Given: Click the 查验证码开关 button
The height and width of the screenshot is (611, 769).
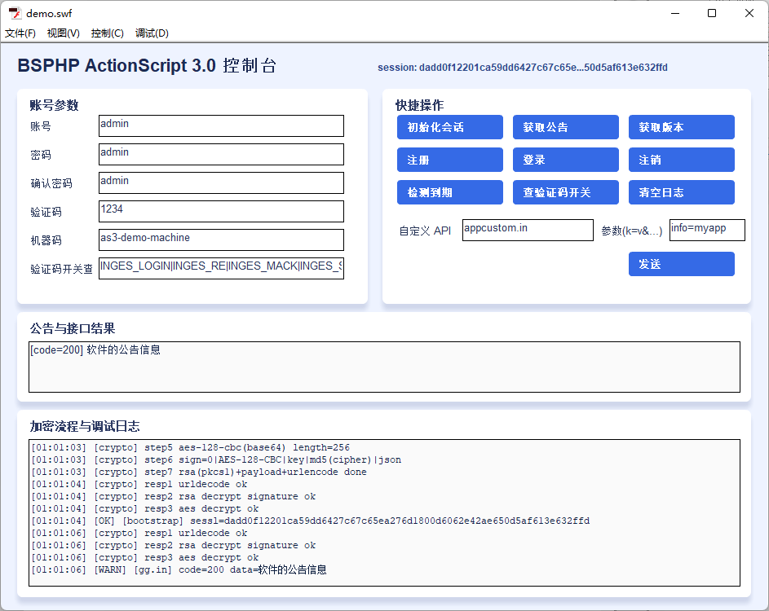Looking at the screenshot, I should click(x=565, y=192).
